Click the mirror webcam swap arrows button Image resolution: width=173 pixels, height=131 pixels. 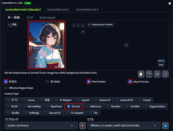[157, 74]
